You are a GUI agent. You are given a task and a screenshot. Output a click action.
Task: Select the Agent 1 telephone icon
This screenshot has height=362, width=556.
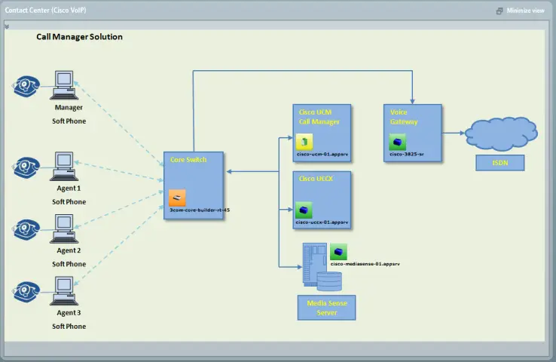(x=26, y=167)
